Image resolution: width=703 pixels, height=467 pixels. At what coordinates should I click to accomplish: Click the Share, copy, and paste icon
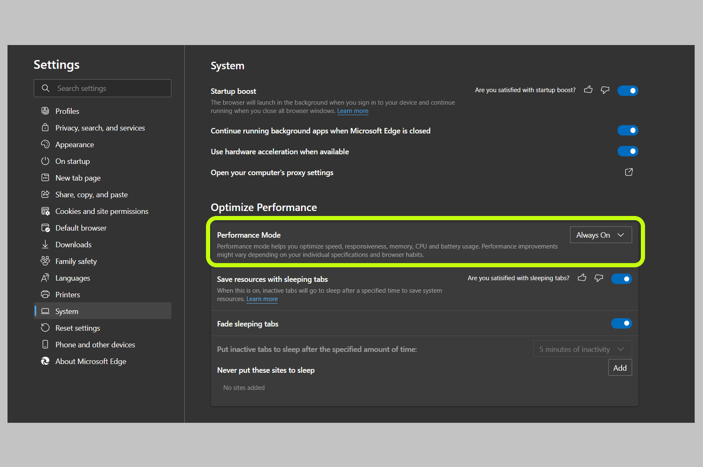tap(45, 194)
